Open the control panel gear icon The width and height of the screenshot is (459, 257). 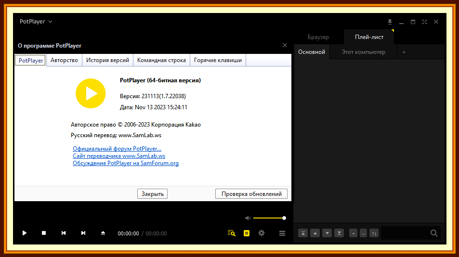[x=262, y=233]
